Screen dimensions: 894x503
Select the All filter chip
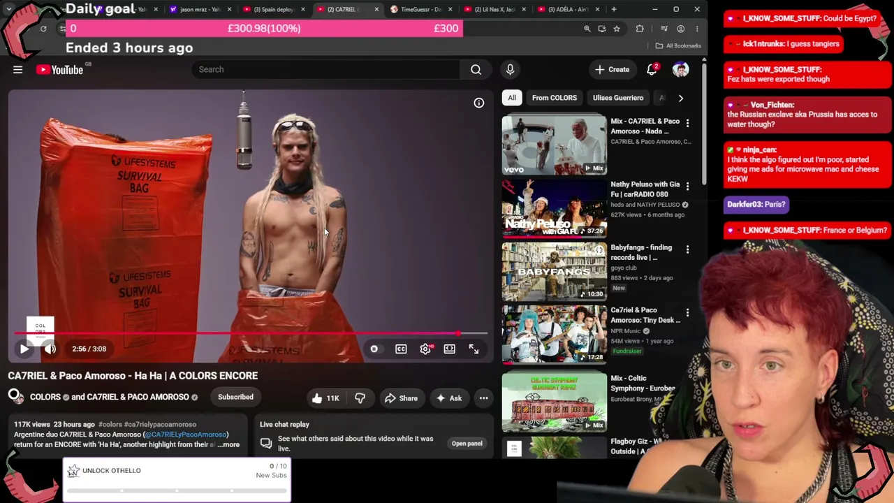click(512, 98)
